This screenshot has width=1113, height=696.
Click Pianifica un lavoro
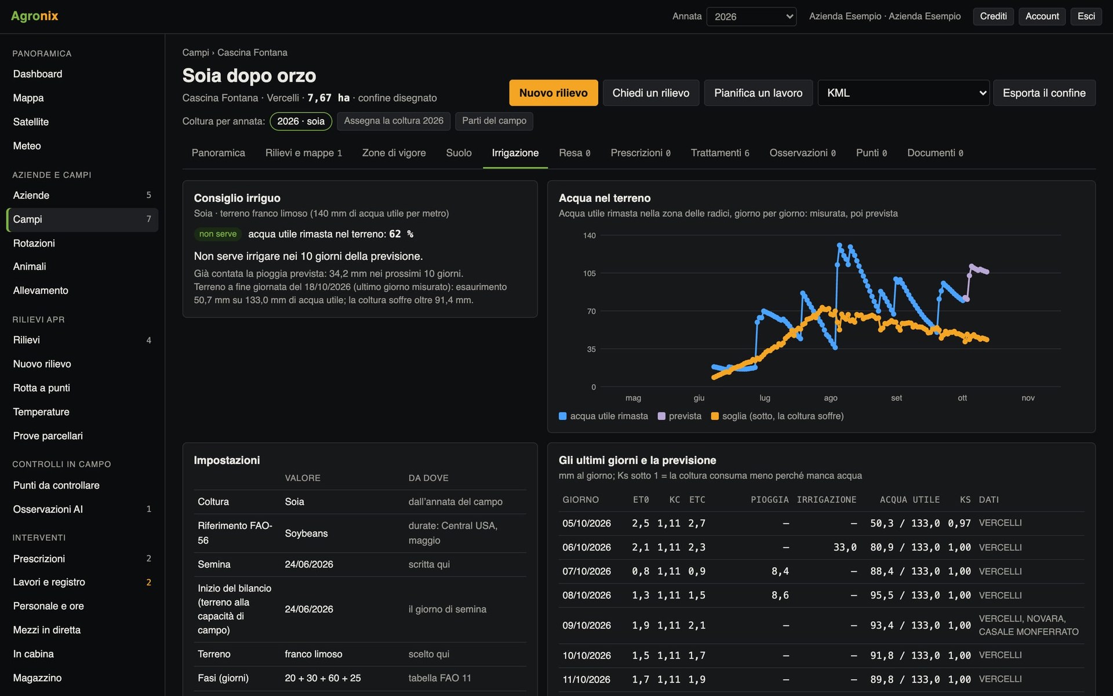758,93
